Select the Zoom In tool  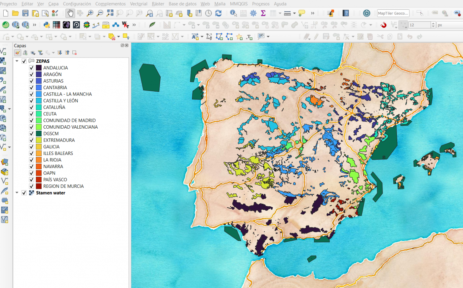(91, 13)
